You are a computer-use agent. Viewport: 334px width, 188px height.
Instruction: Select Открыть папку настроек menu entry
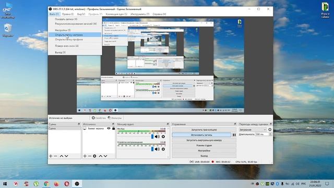click(x=75, y=35)
